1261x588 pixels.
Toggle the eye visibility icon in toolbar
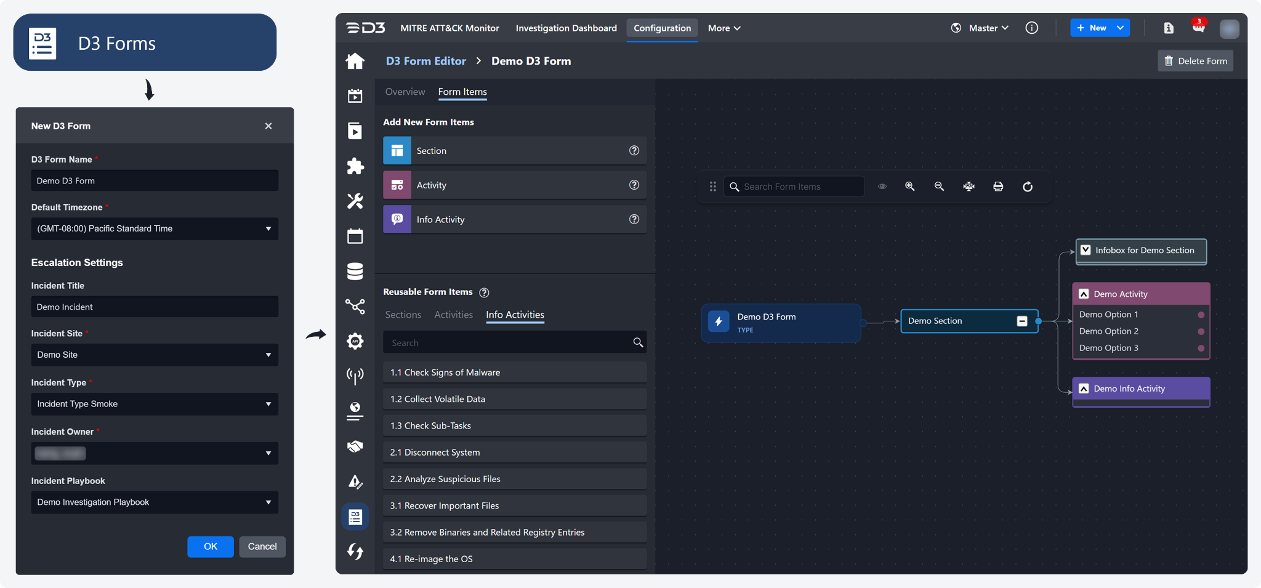click(x=882, y=187)
